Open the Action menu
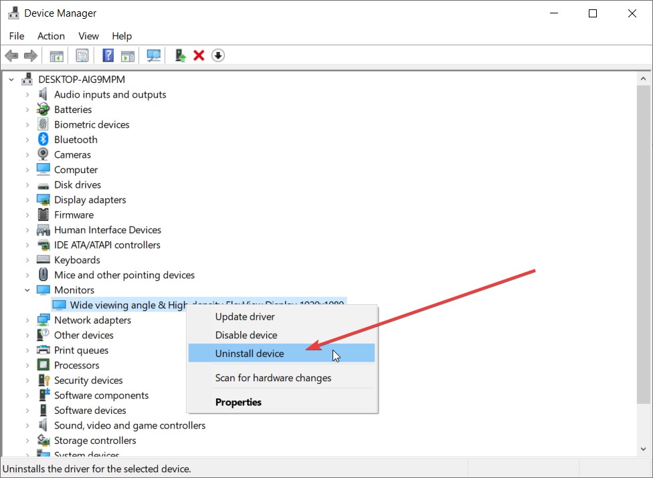 (x=51, y=36)
